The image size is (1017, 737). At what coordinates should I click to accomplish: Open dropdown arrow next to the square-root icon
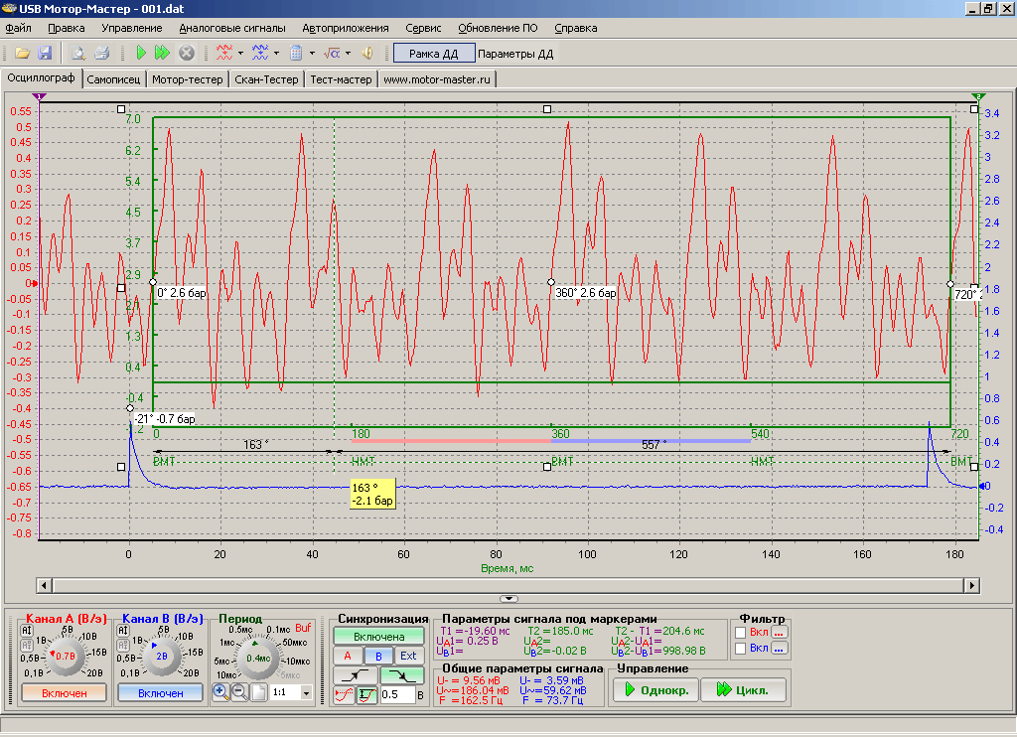(x=348, y=54)
